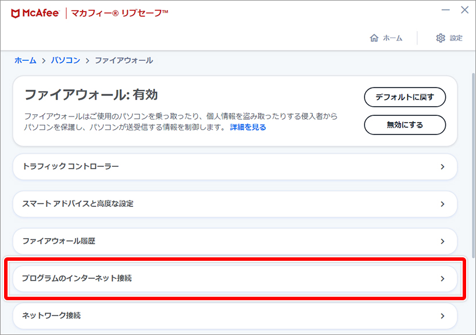This screenshot has width=476, height=335.
Task: Go to ホーム breadcrumb link
Action: coord(25,60)
